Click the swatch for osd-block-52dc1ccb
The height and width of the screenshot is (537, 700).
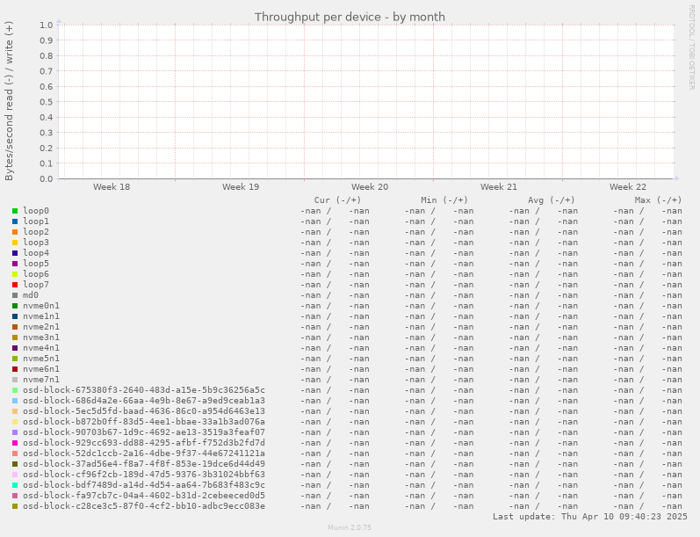coord(15,454)
